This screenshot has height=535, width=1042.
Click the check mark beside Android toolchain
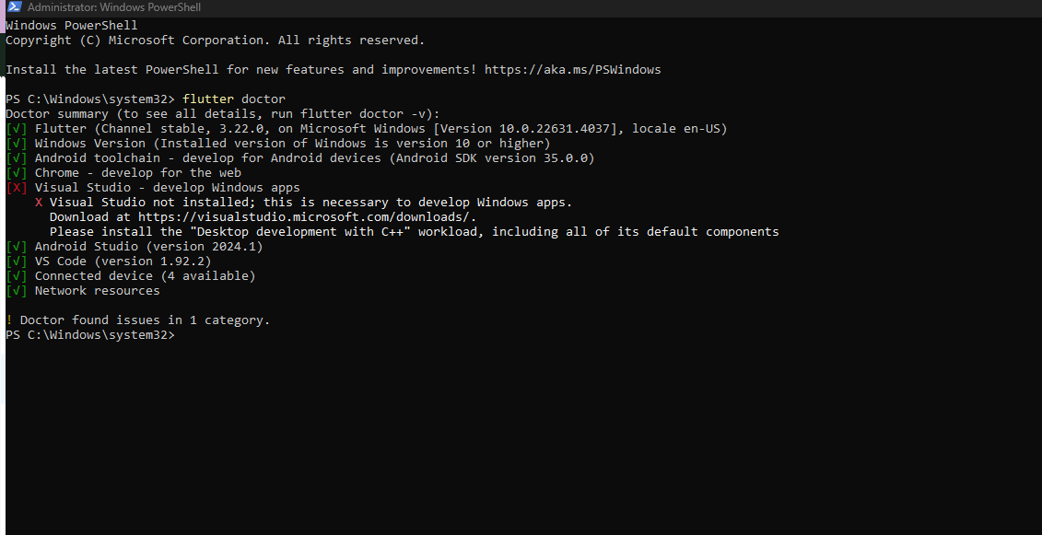click(x=17, y=158)
